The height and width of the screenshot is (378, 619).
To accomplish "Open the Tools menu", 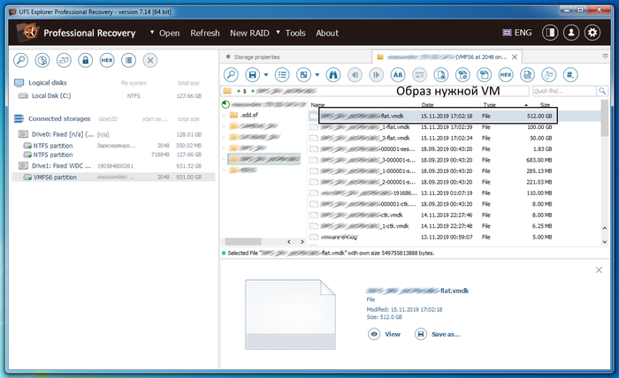I will (294, 33).
